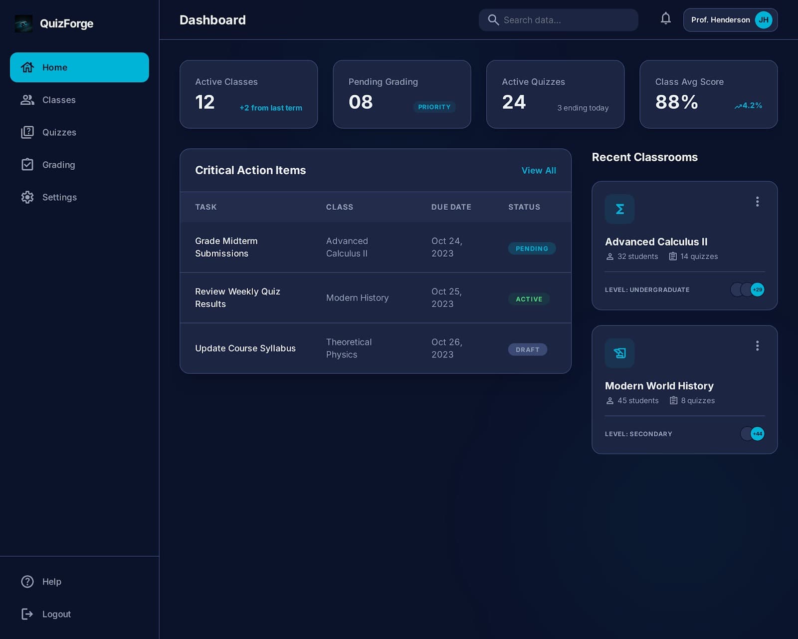Open the Prof. Henderson profile menu
This screenshot has height=639, width=798.
click(x=731, y=20)
